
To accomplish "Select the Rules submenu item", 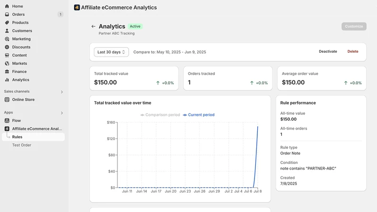I will [x=33, y=137].
